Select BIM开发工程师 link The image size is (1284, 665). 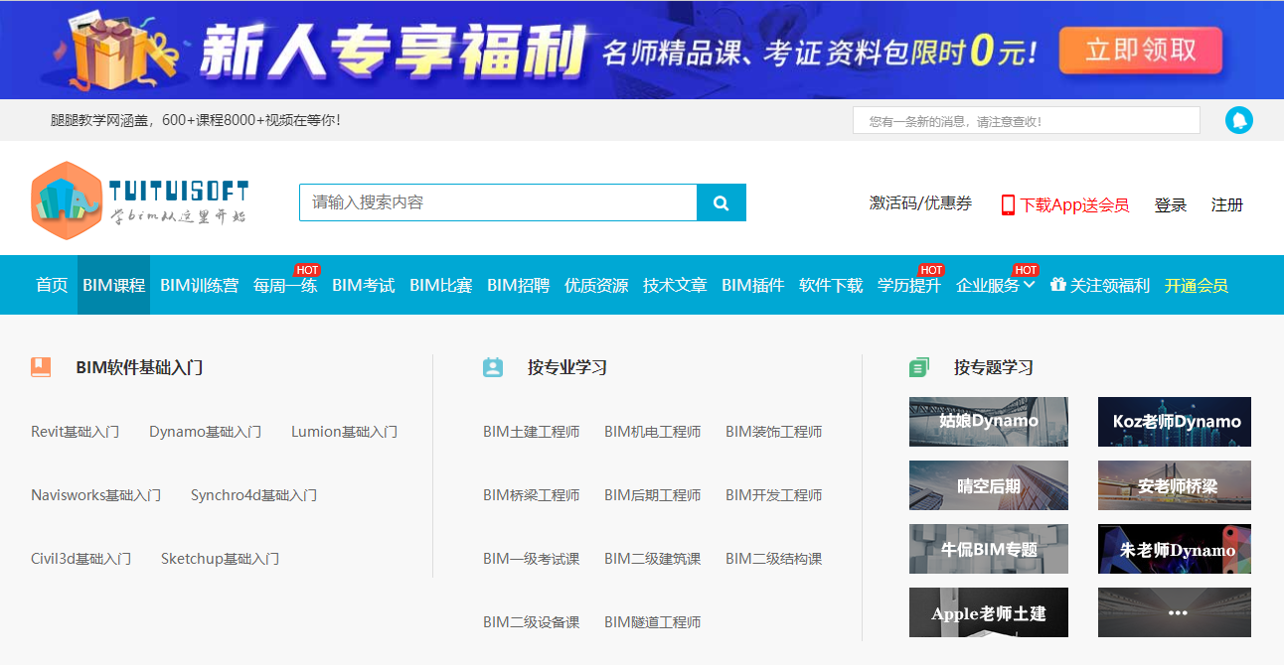(773, 495)
